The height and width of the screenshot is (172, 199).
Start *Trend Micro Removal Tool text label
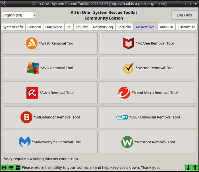[x=154, y=92]
